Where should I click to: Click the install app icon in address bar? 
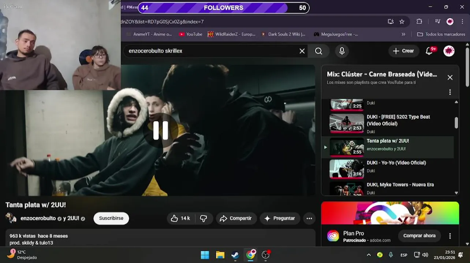pos(391,22)
